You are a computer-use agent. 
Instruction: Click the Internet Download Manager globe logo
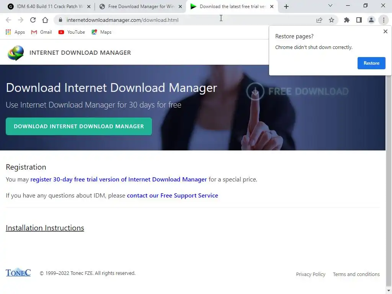click(16, 53)
